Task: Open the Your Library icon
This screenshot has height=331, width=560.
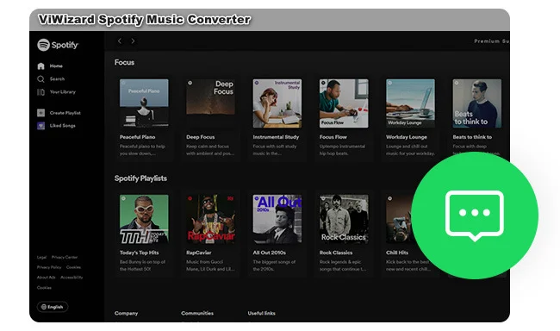Action: [40, 92]
